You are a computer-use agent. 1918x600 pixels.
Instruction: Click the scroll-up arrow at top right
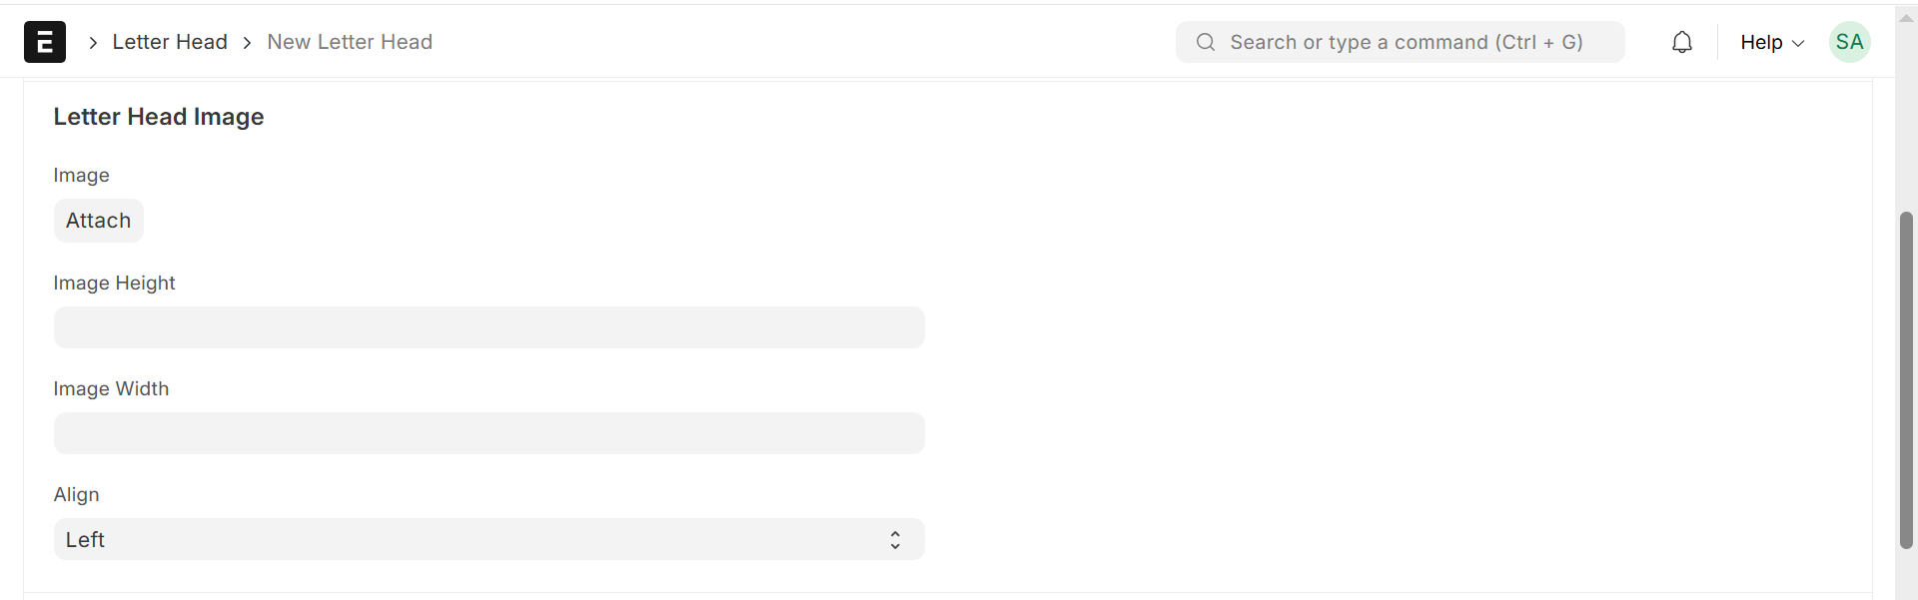coord(1906,17)
